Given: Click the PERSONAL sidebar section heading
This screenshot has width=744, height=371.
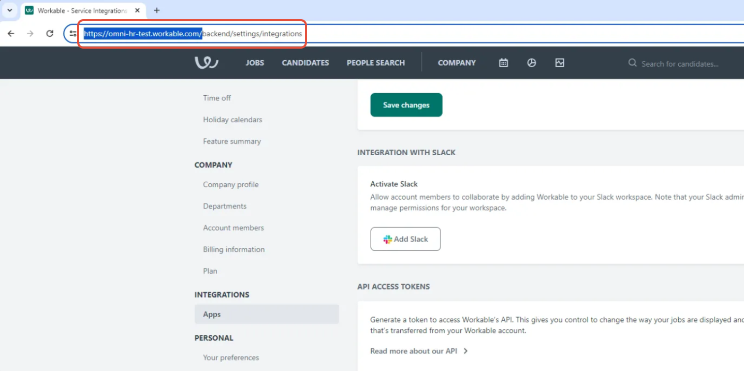Looking at the screenshot, I should [214, 338].
